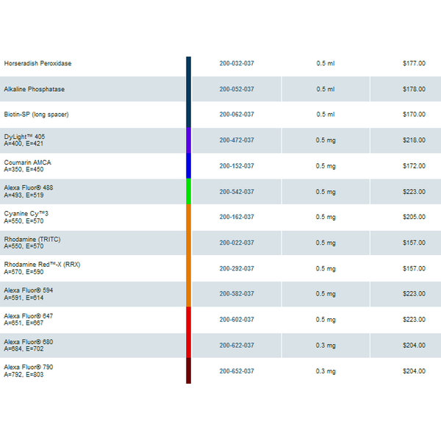The image size is (441, 441).
Task: Click the A=400, E=421 wavelength text
Action: (x=24, y=144)
